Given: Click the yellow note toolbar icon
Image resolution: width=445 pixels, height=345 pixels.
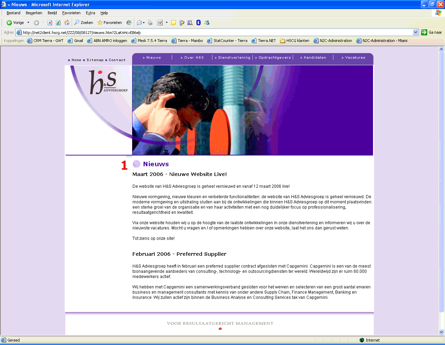Looking at the screenshot, I should 173,23.
